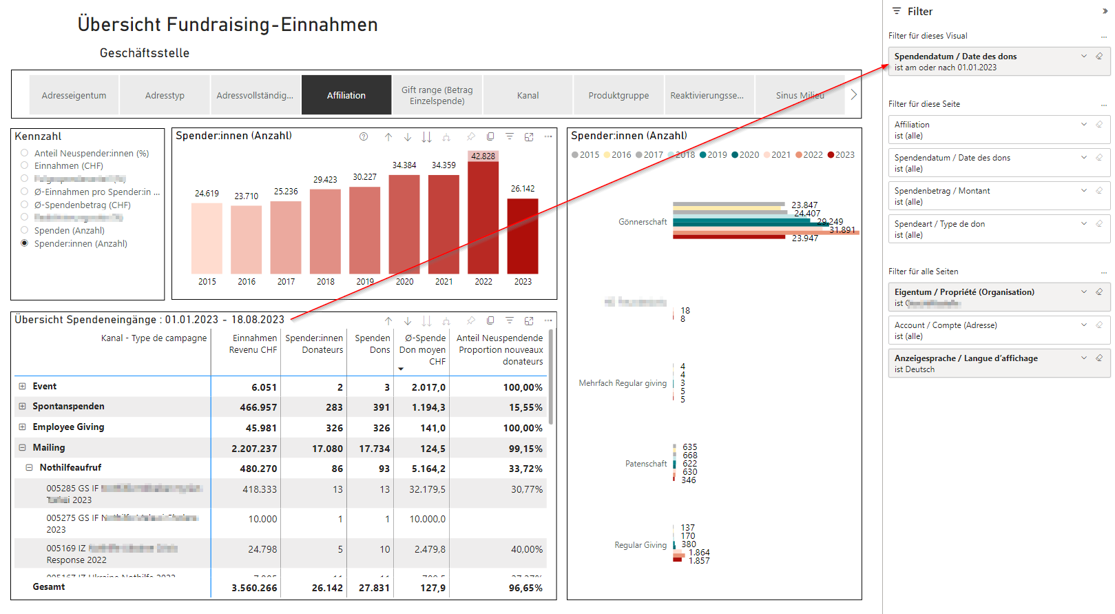Select Spenden (Anzahl) radio option
Image resolution: width=1115 pixels, height=614 pixels.
[25, 230]
